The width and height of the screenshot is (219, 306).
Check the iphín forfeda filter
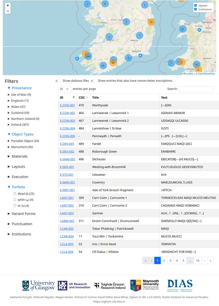click(15, 200)
